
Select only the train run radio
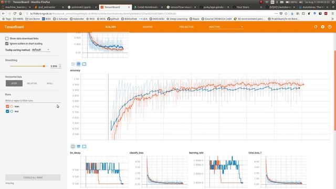[12, 106]
